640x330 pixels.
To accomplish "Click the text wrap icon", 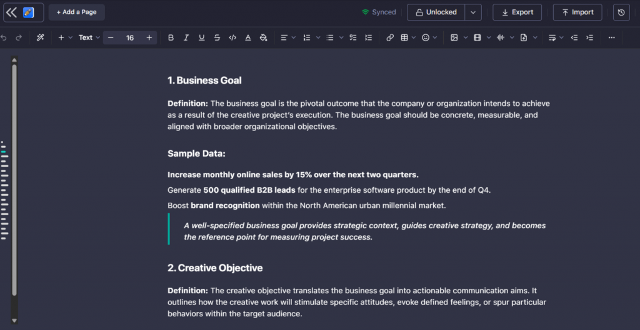I will click(x=552, y=37).
